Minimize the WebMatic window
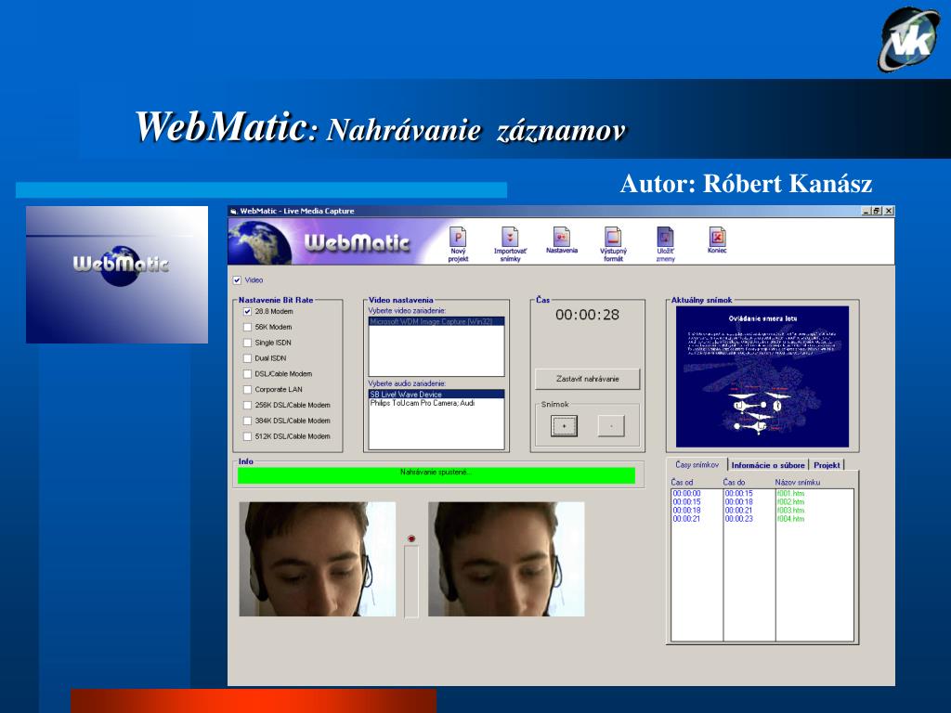951x713 pixels. 866,211
